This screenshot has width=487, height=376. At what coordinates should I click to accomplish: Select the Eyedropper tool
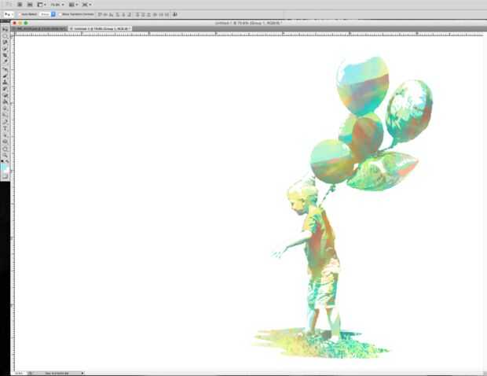click(5, 62)
